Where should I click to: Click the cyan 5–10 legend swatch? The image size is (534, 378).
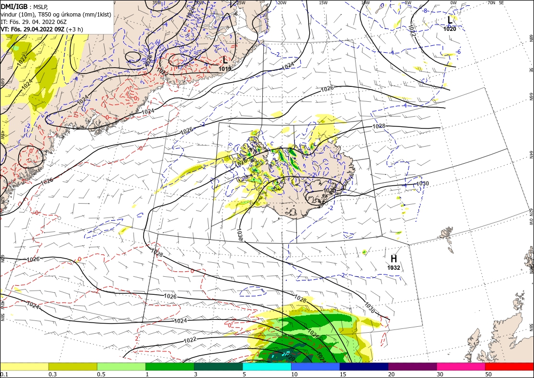tap(267, 366)
